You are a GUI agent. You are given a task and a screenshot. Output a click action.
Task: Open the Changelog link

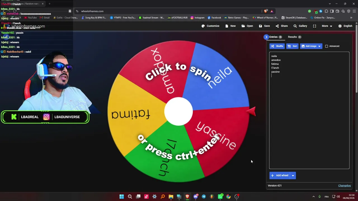(x=344, y=186)
